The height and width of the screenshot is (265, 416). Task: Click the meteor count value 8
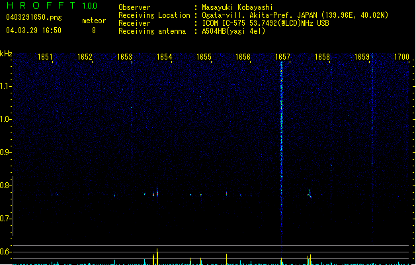point(94,30)
